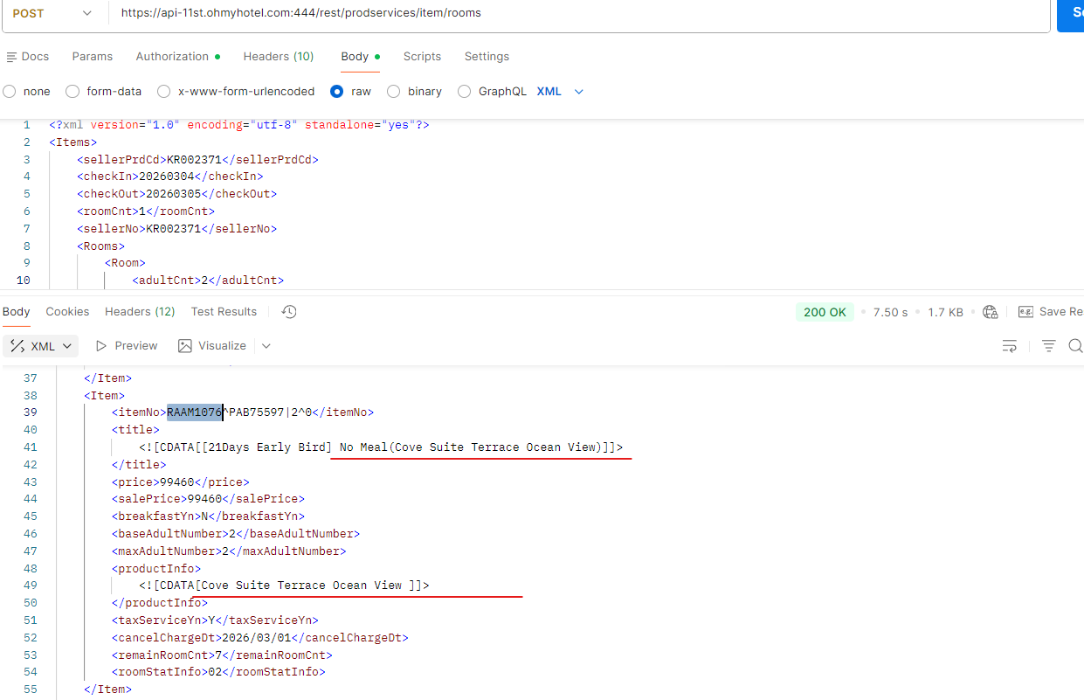This screenshot has width=1084, height=700.
Task: Select the binary body type
Action: coord(414,91)
